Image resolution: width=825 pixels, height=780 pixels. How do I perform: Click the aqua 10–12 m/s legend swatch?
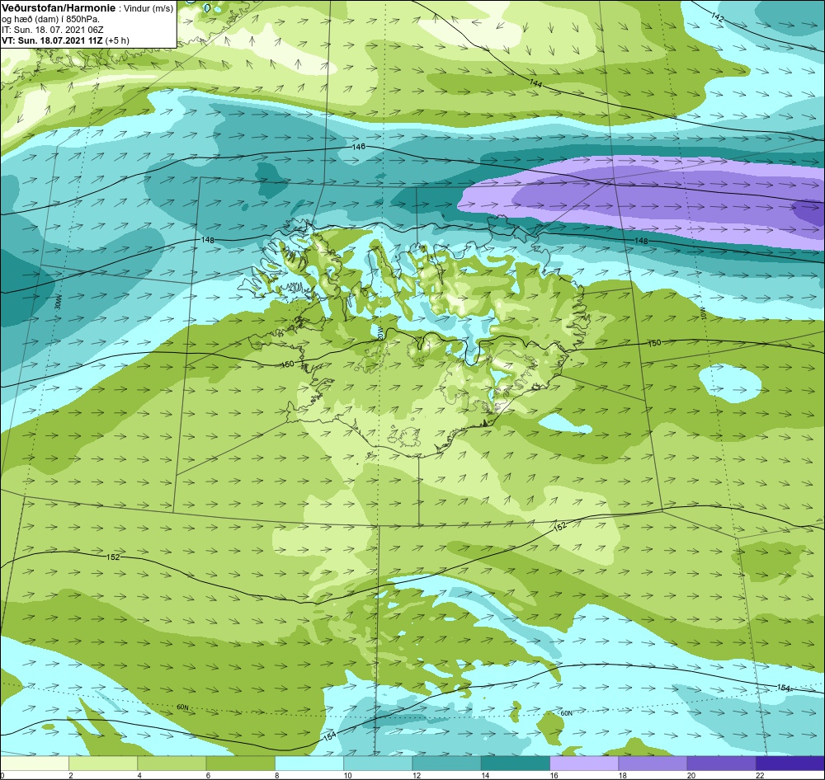click(x=378, y=764)
